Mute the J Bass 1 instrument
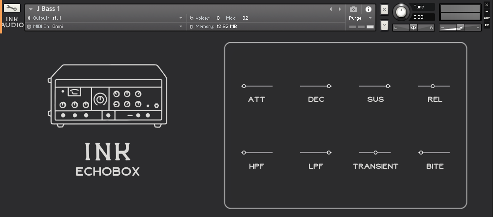 (x=384, y=25)
